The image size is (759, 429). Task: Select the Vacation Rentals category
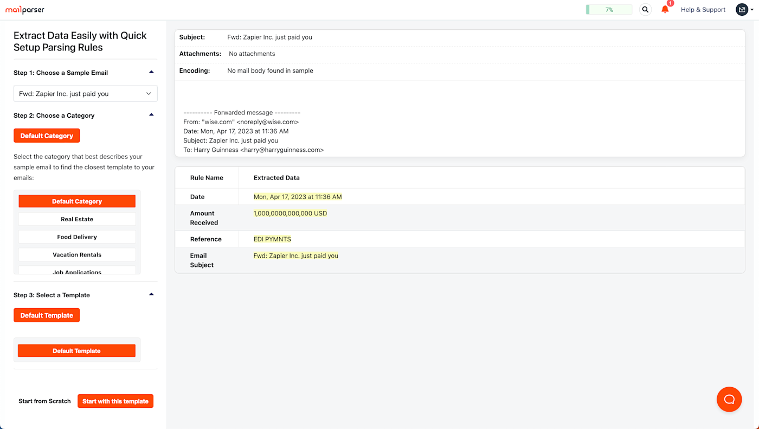click(77, 255)
